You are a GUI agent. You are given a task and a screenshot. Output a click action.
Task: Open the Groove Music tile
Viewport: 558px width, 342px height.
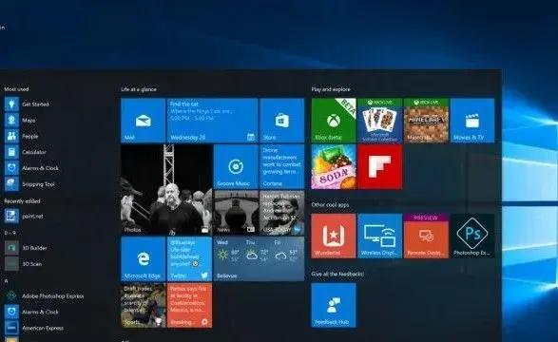click(236, 167)
